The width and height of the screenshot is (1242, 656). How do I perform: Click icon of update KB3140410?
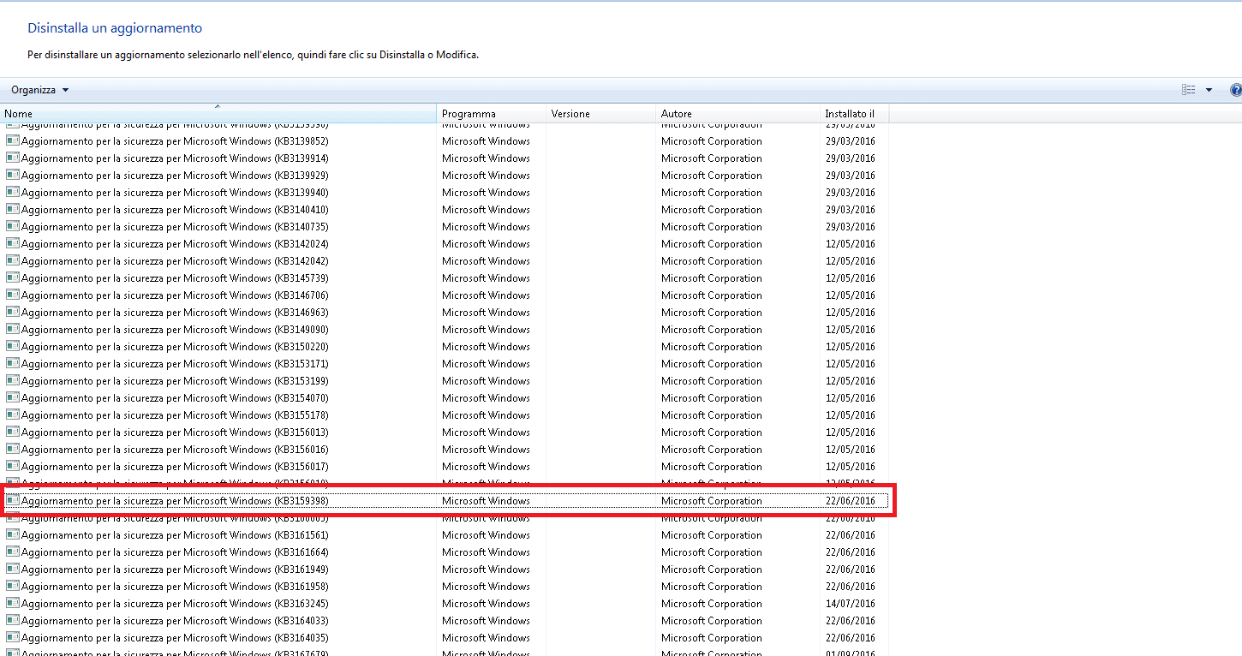[13, 210]
